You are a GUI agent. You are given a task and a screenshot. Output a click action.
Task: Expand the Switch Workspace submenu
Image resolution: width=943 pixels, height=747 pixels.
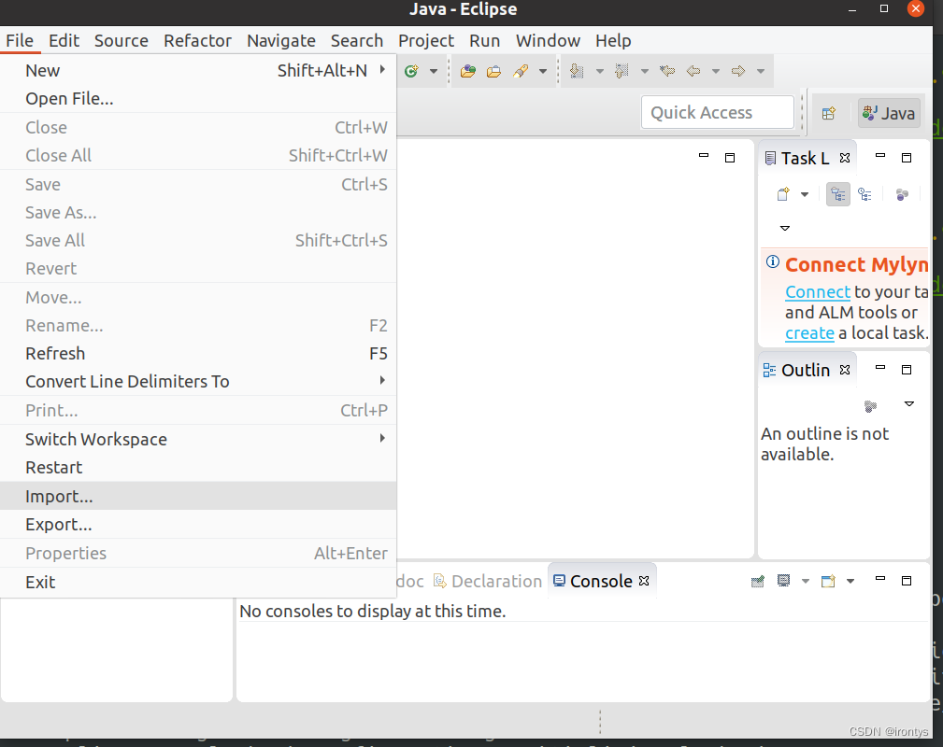point(198,439)
